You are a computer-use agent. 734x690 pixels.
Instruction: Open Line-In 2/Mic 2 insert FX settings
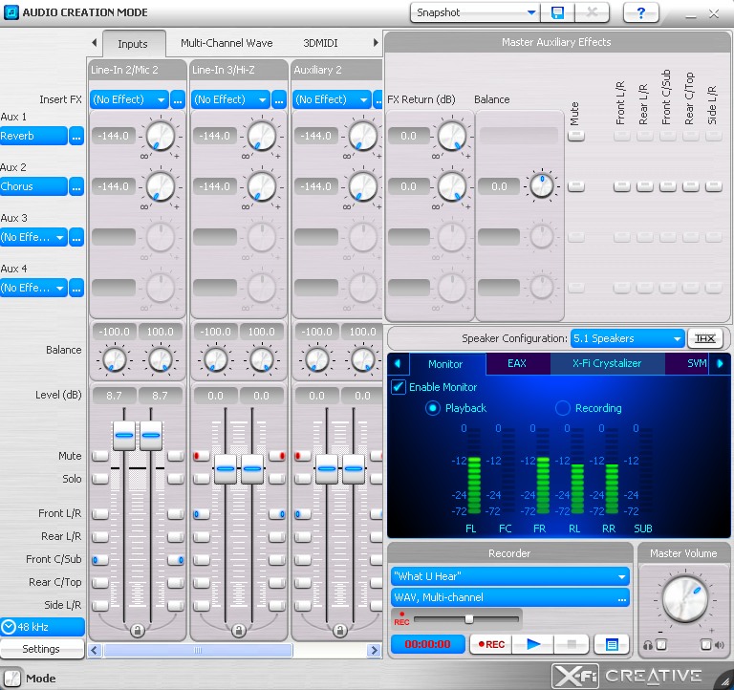click(x=178, y=99)
